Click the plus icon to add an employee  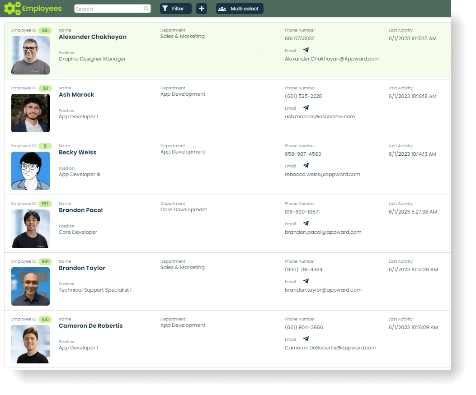(202, 8)
